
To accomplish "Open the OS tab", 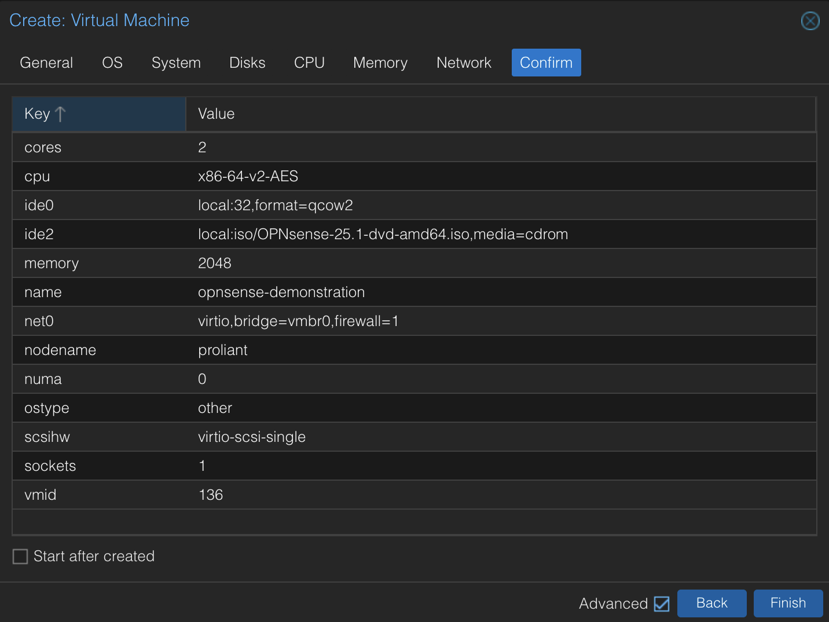I will [112, 63].
